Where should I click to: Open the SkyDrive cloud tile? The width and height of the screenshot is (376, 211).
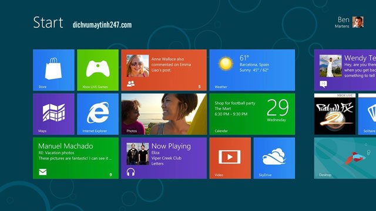274,158
